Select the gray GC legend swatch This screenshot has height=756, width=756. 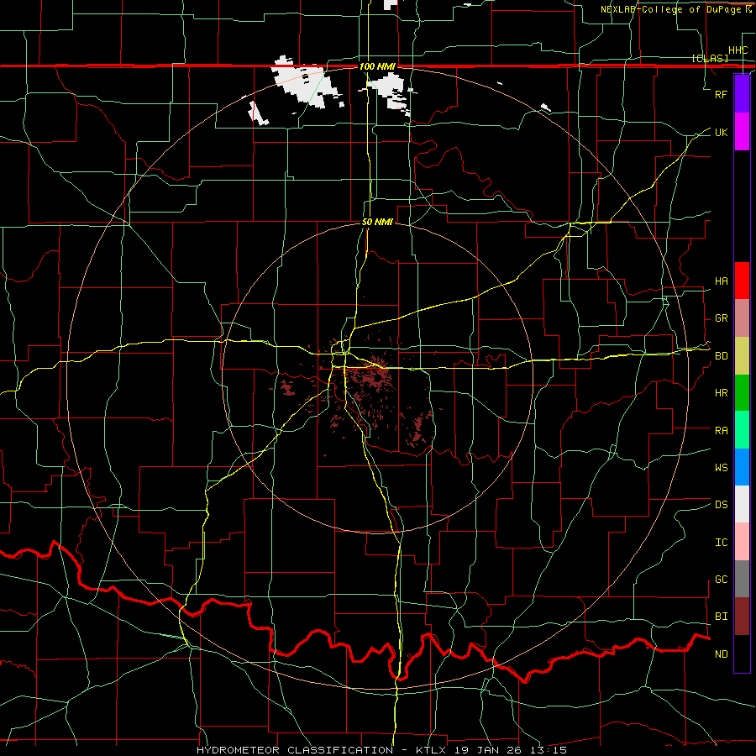pyautogui.click(x=742, y=579)
